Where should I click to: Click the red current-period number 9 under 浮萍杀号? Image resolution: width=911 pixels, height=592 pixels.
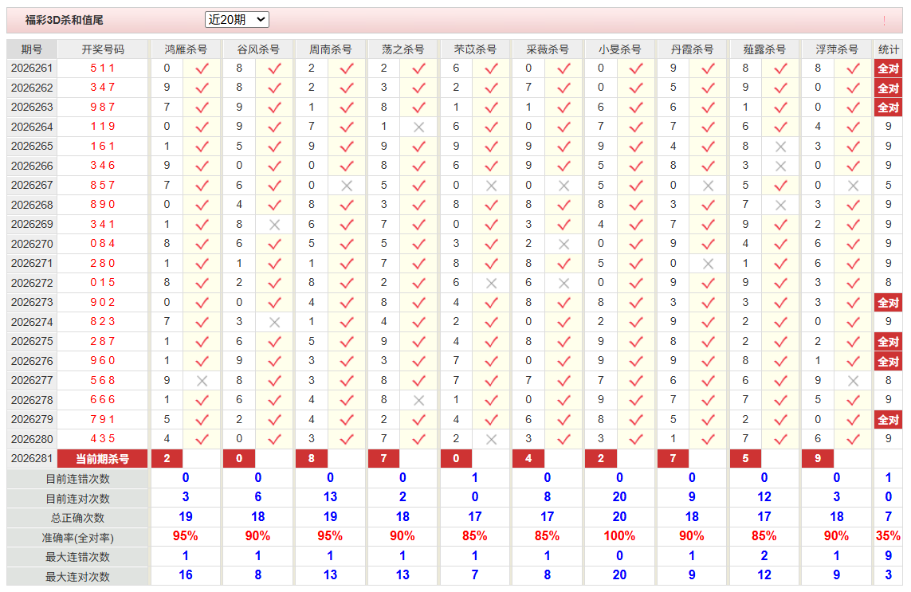pyautogui.click(x=818, y=458)
